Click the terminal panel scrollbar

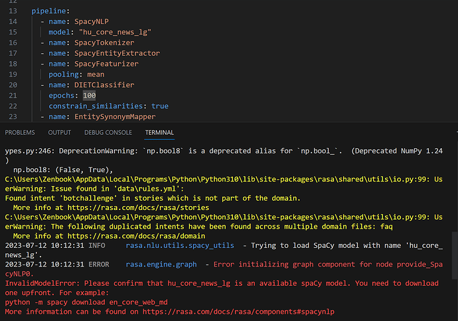(455, 255)
